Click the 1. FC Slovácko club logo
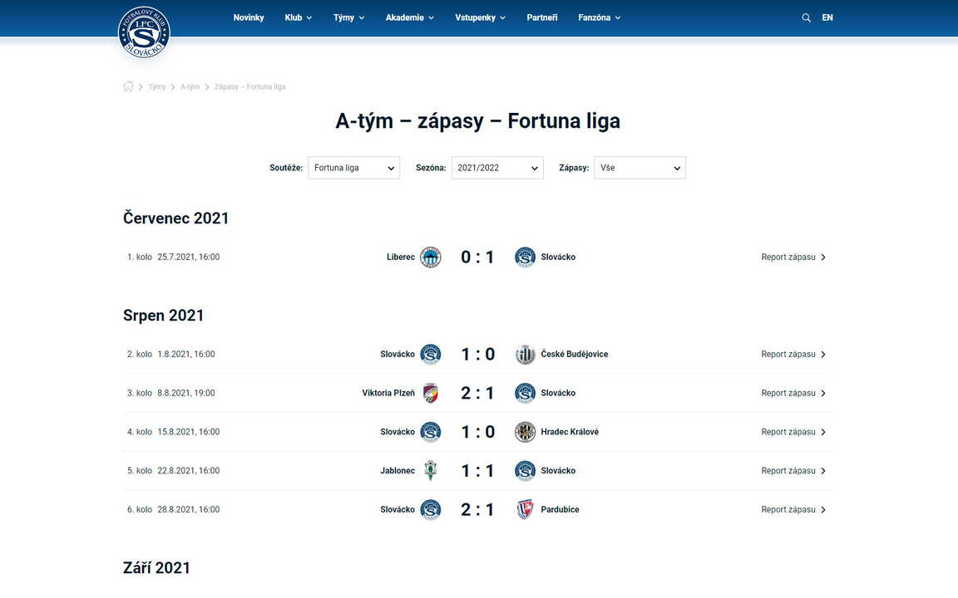The width and height of the screenshot is (958, 598). tap(144, 32)
